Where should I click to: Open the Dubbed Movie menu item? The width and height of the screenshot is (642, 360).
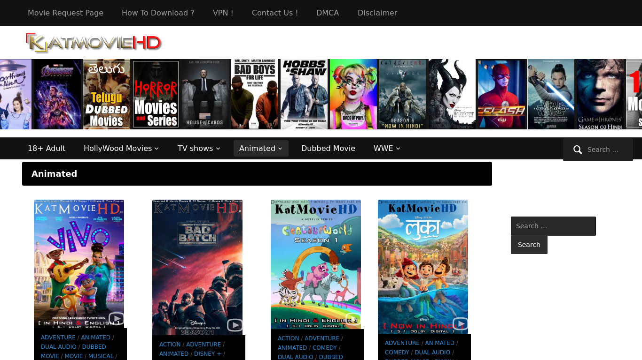click(x=328, y=148)
